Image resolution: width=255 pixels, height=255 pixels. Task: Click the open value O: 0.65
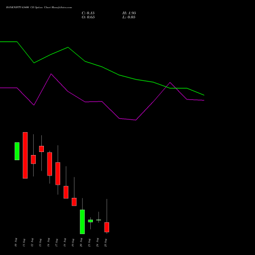click(x=88, y=17)
